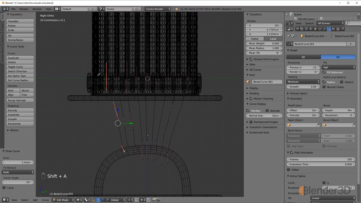Toggle the Handles display checkbox

[248, 111]
